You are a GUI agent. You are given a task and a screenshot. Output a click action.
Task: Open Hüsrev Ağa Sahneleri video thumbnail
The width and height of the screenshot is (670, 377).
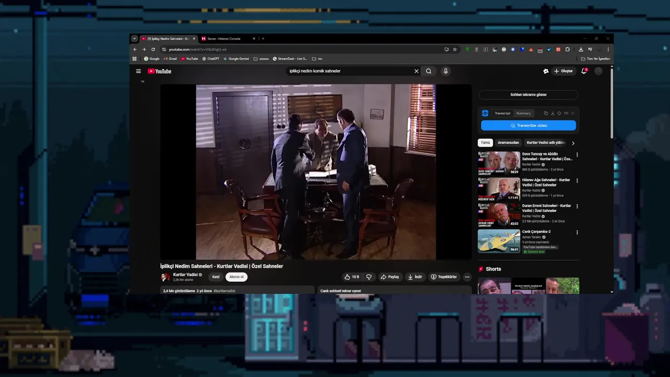point(499,189)
